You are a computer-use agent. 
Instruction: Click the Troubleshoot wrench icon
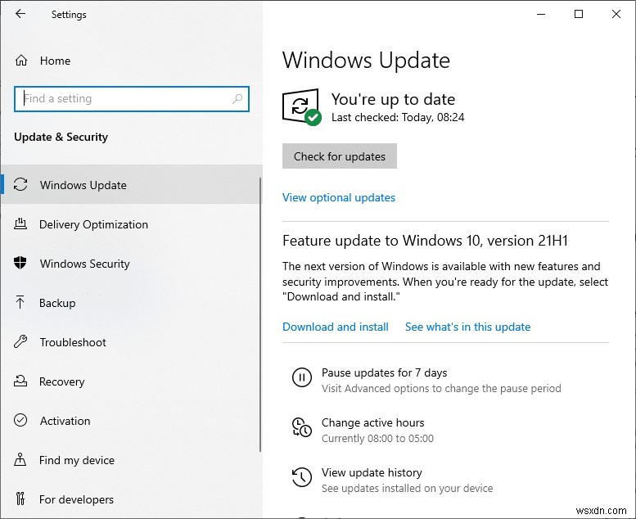coord(21,342)
